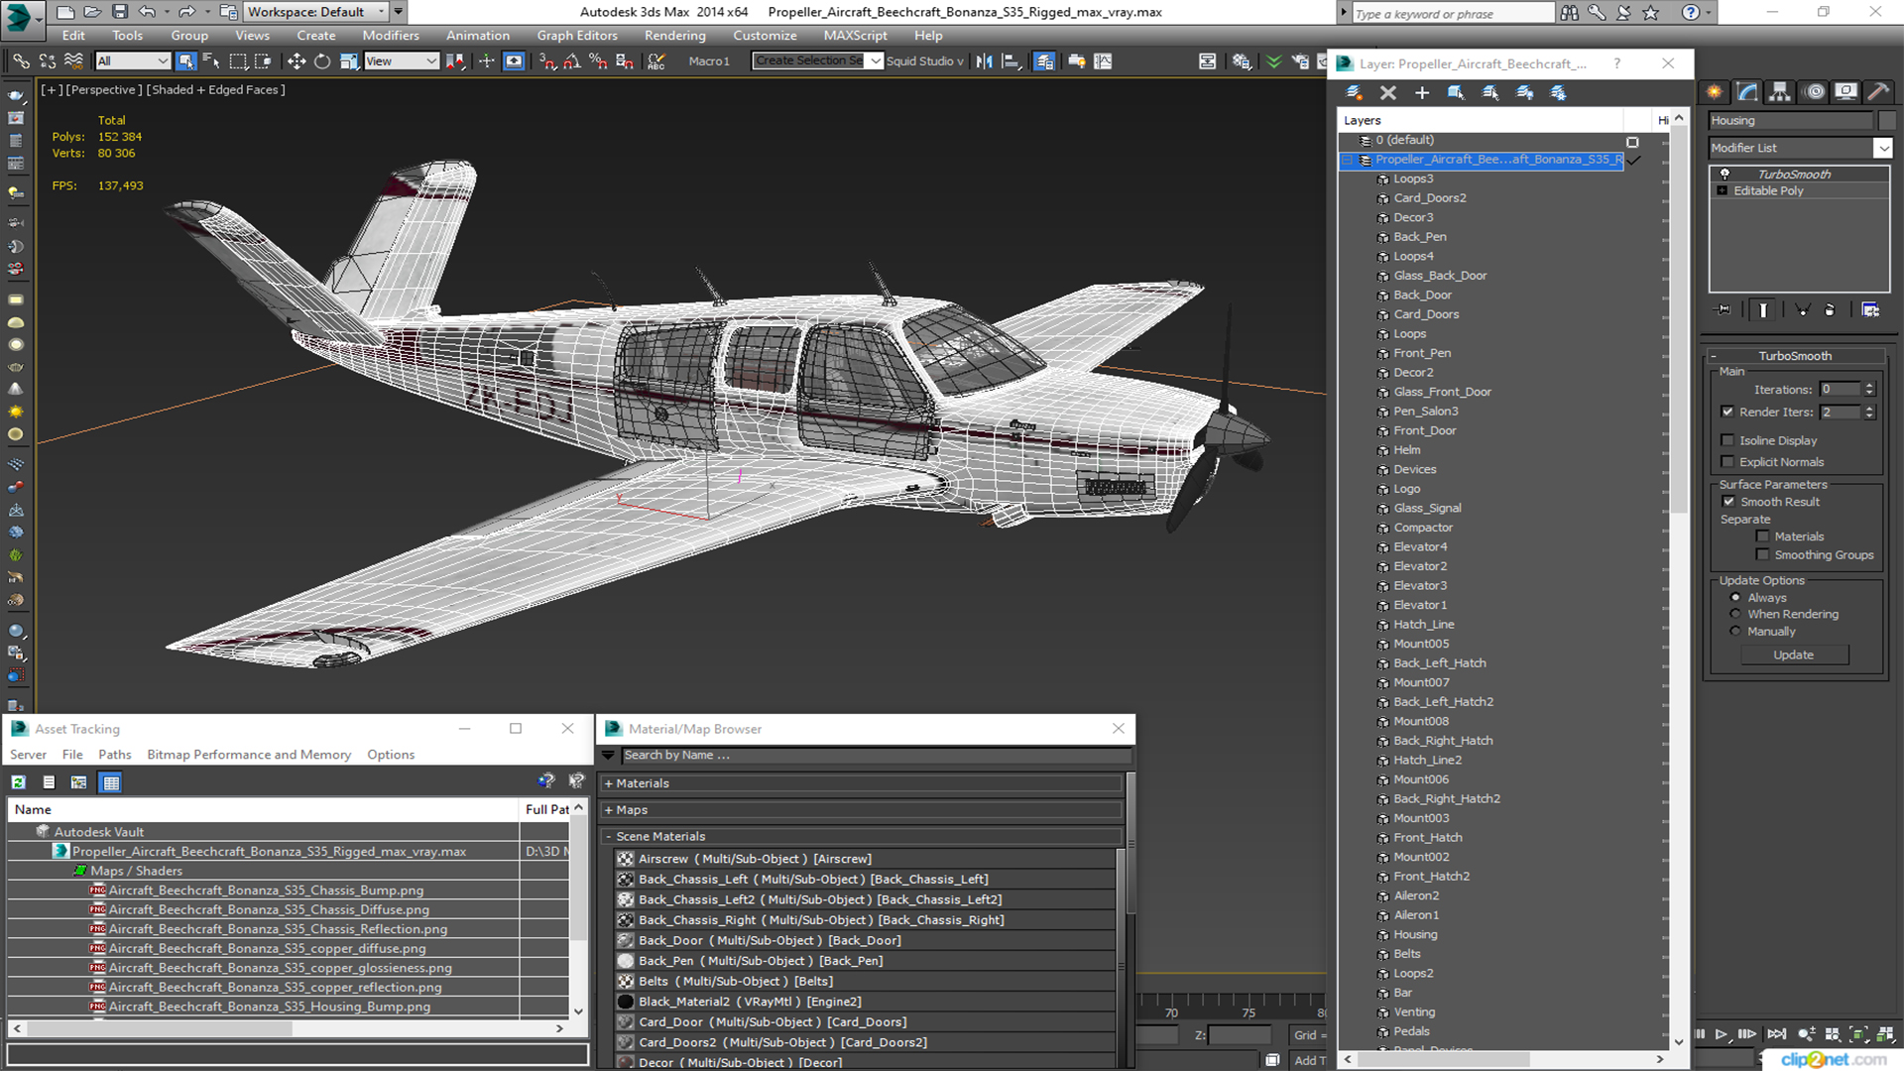
Task: Refresh Asset Tracking list icon
Action: click(18, 782)
